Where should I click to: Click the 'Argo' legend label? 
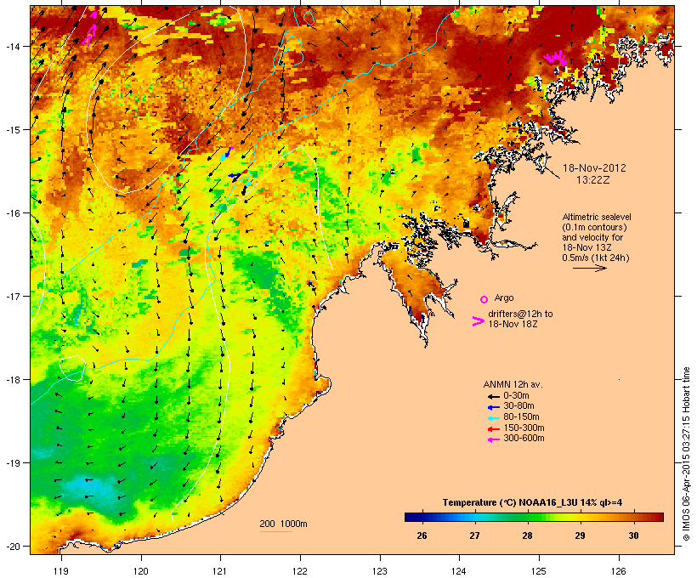pyautogui.click(x=504, y=297)
